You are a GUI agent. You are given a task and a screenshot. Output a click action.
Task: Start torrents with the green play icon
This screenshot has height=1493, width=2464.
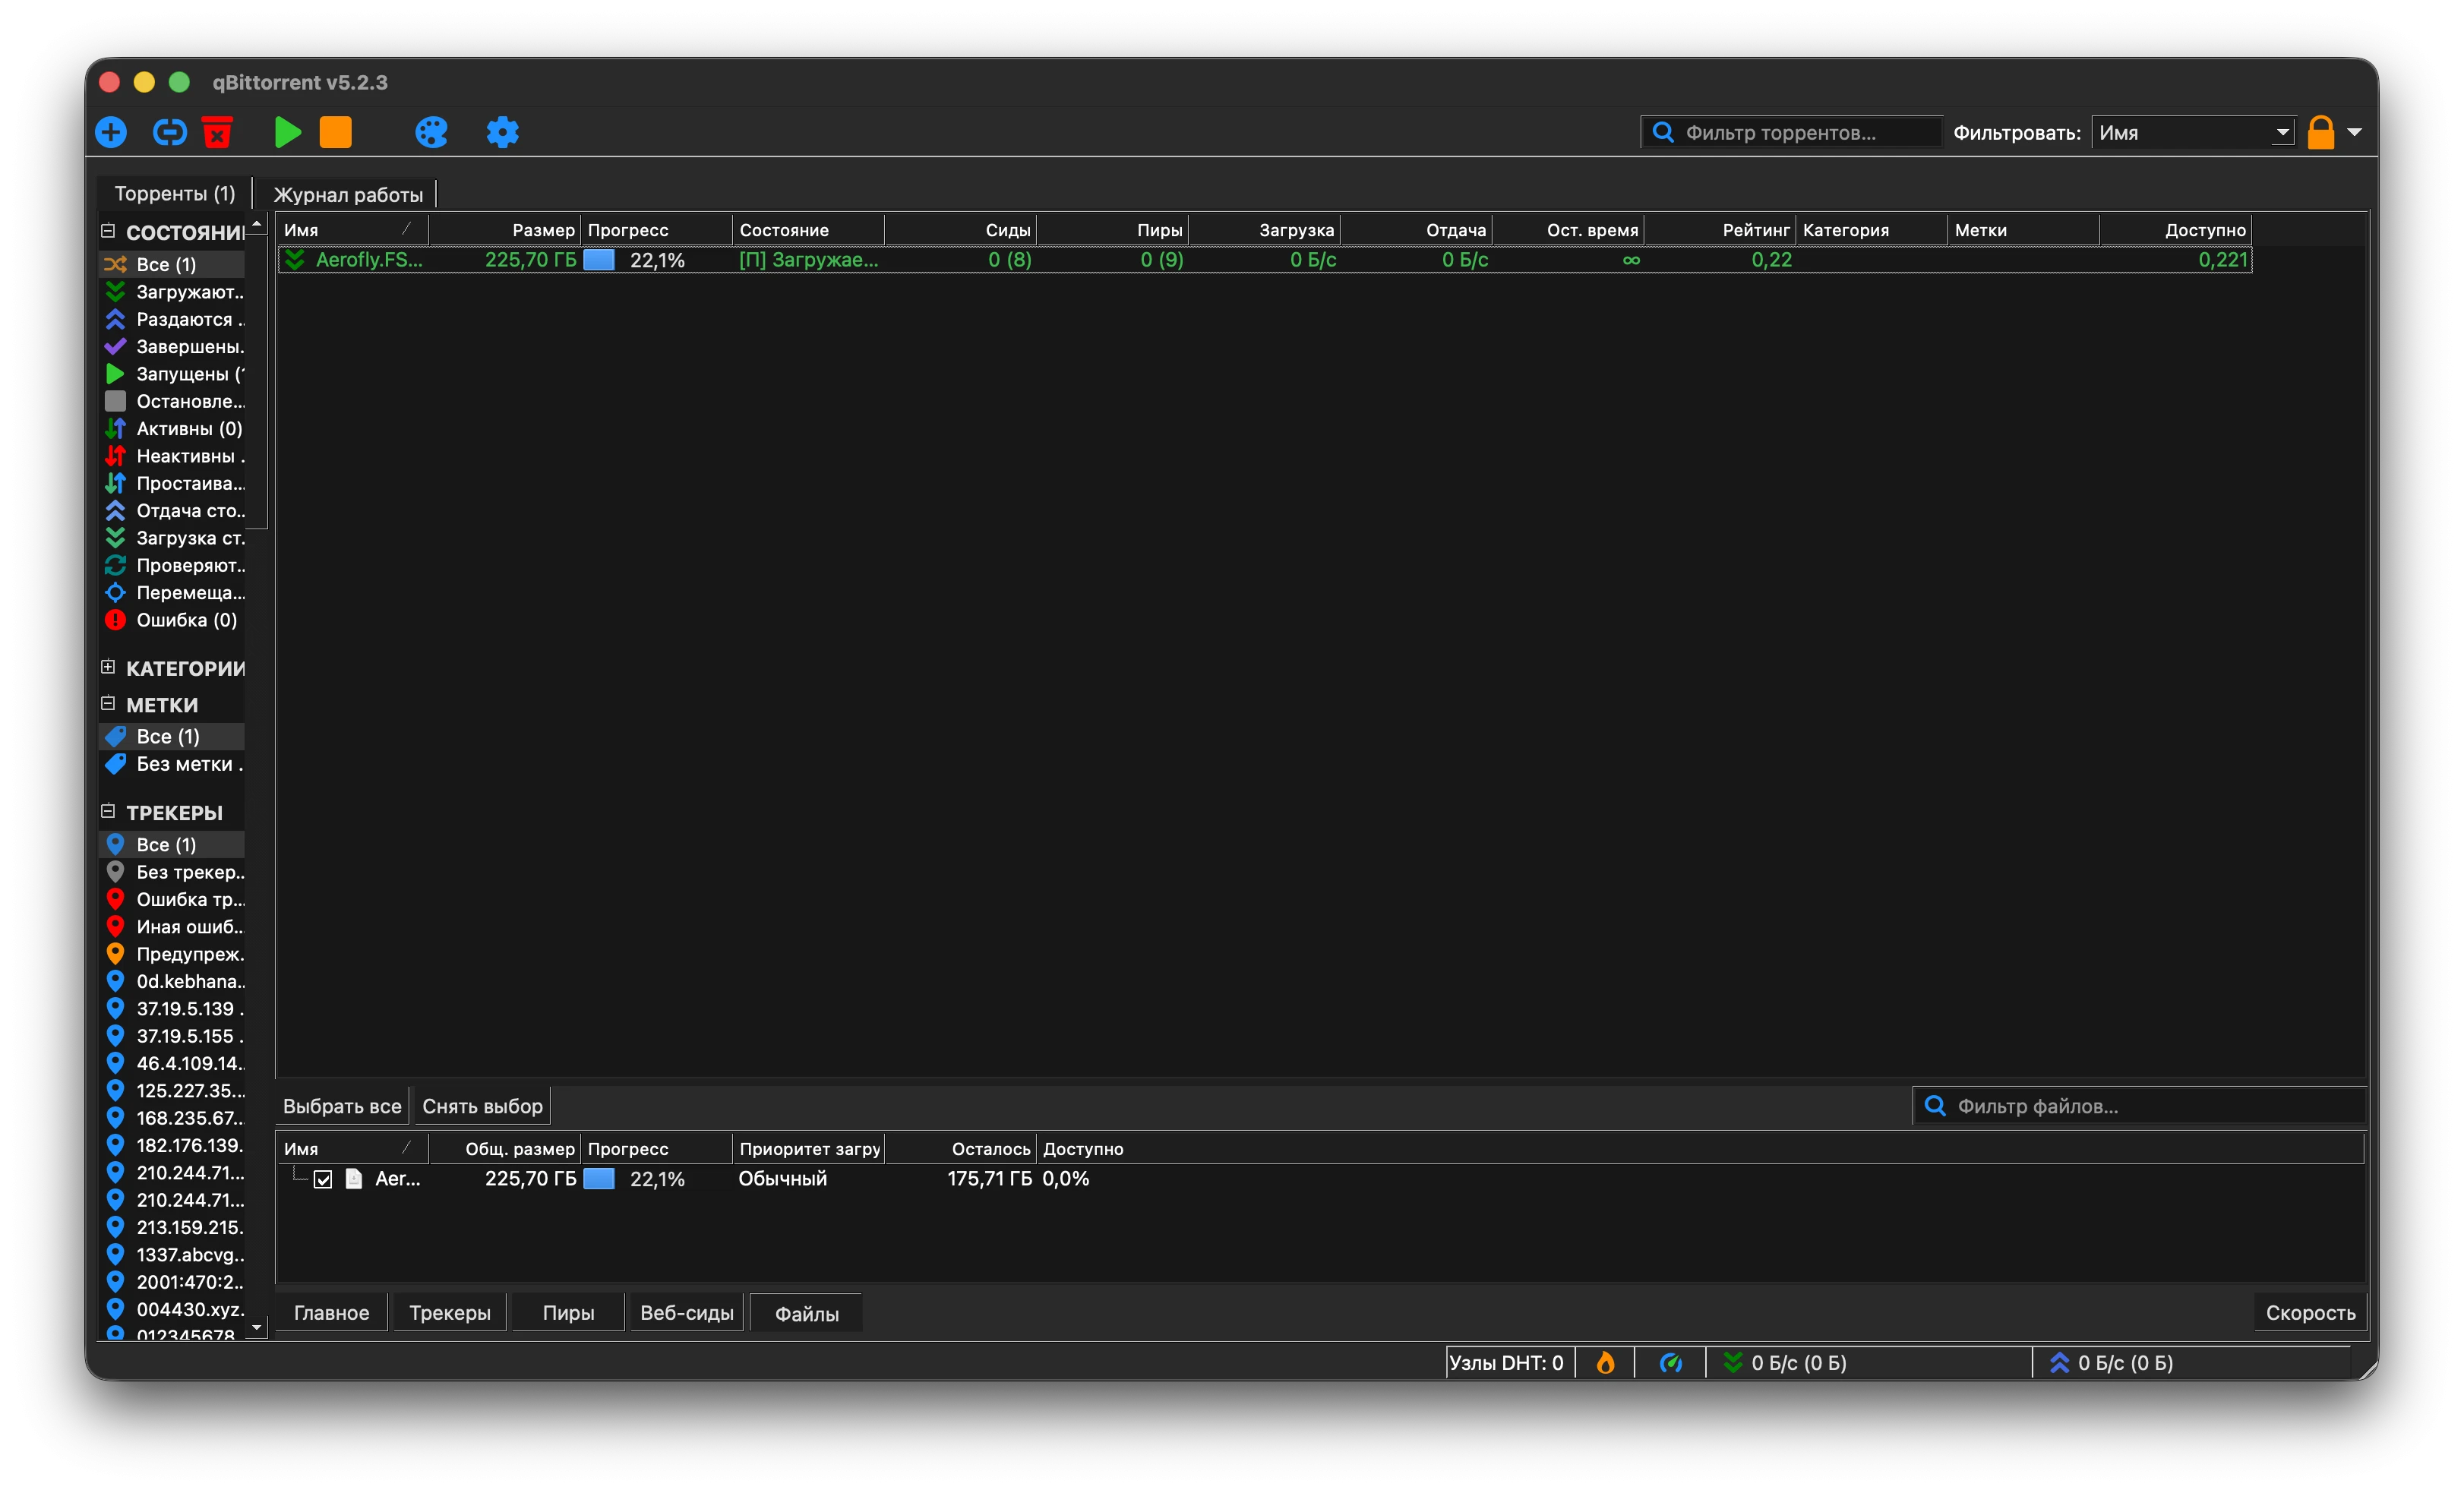[x=287, y=132]
